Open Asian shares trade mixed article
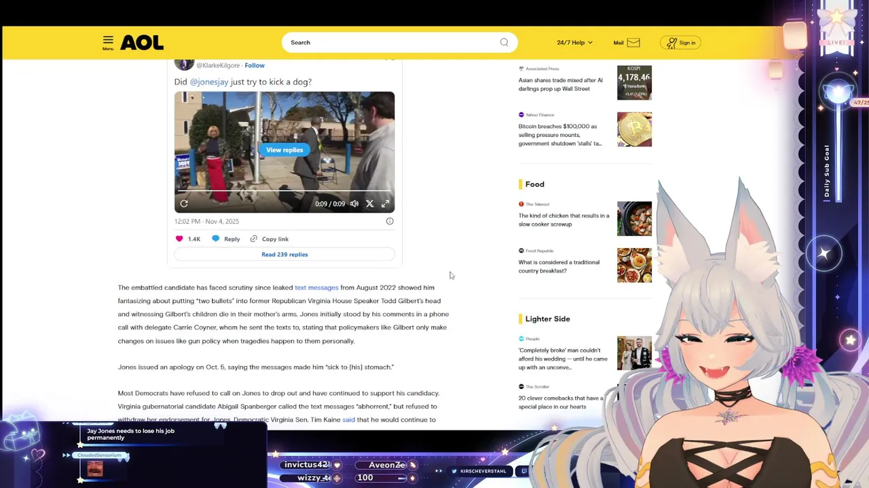Image resolution: width=869 pixels, height=488 pixels. coord(560,84)
